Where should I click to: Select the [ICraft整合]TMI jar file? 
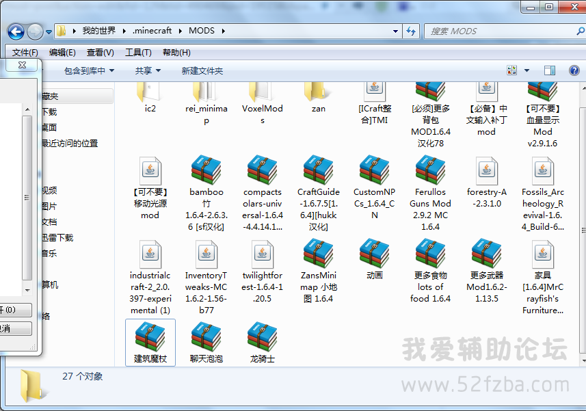pyautogui.click(x=375, y=104)
